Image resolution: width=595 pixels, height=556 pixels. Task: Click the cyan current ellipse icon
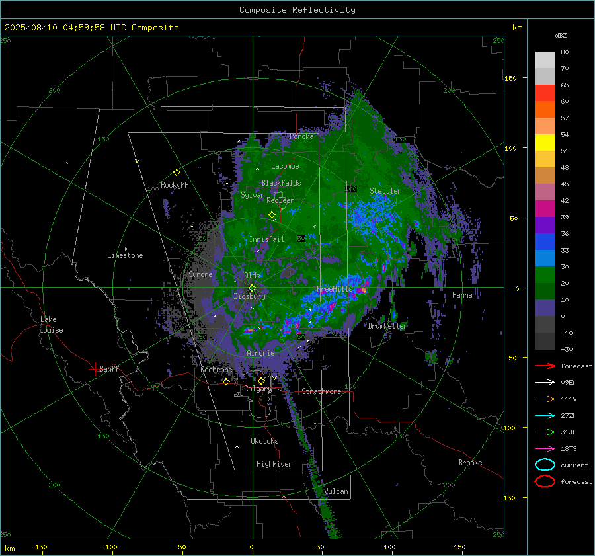click(545, 465)
